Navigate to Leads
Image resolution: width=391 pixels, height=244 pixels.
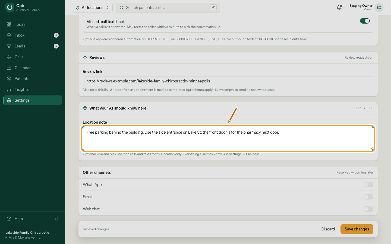(x=33, y=46)
